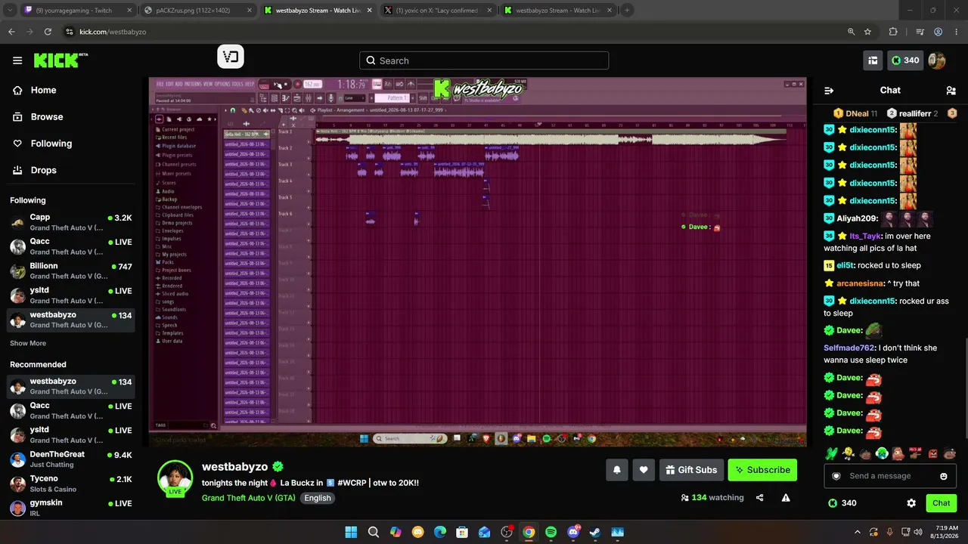968x544 pixels.
Task: Click the English language tag
Action: tap(318, 498)
